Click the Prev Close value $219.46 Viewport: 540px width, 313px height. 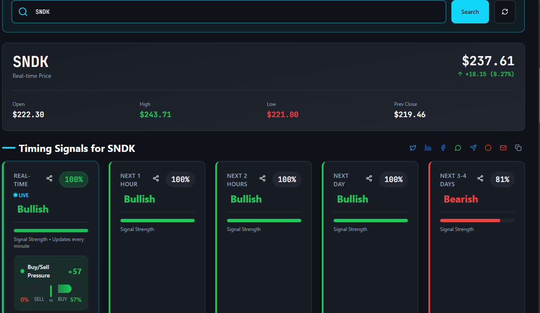tap(410, 115)
